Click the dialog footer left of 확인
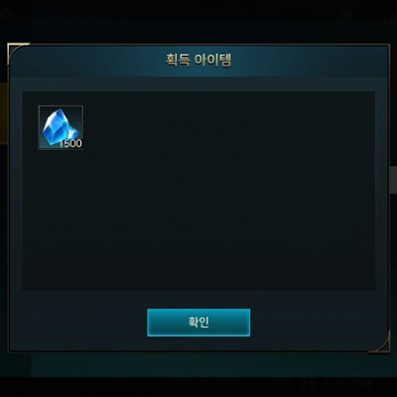This screenshot has width=397, height=397. point(79,323)
